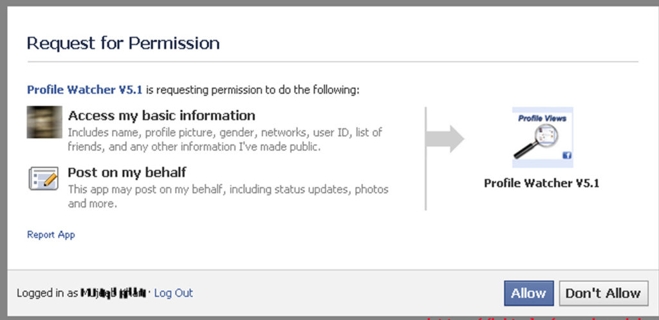This screenshot has height=320, width=659.
Task: Click the basic information description text
Action: click(x=225, y=139)
